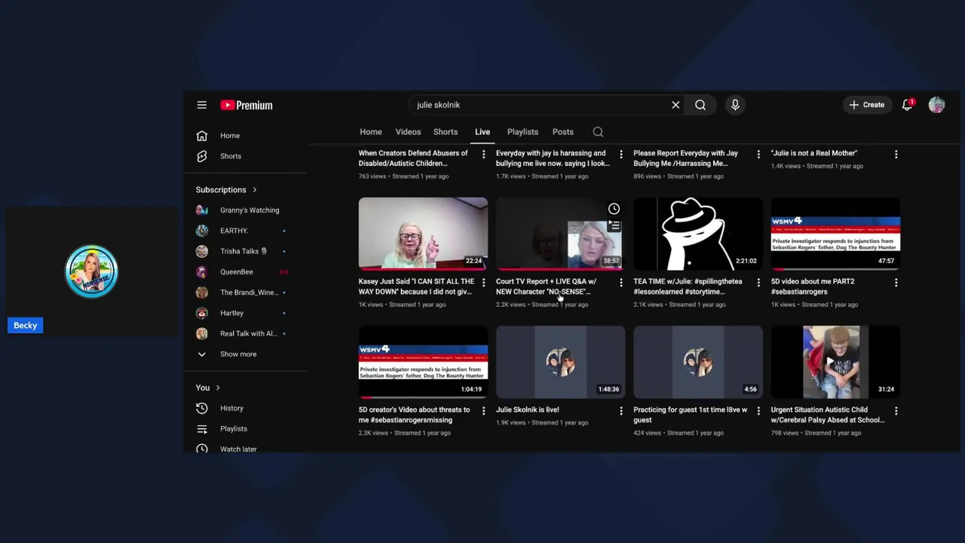Start voice search with microphone
965x543 pixels.
(735, 105)
